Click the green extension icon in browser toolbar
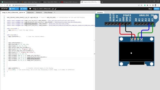The height and width of the screenshot is (90, 160). coord(145,5)
